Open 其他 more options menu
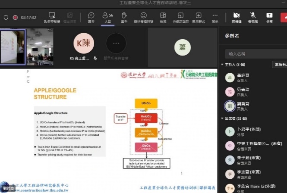The width and height of the screenshot is (287, 193). click(215, 18)
